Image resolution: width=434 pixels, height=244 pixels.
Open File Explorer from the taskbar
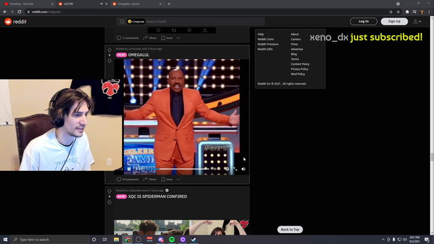click(x=116, y=239)
